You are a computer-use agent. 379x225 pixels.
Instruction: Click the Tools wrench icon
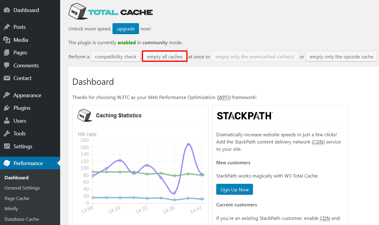[x=7, y=134]
